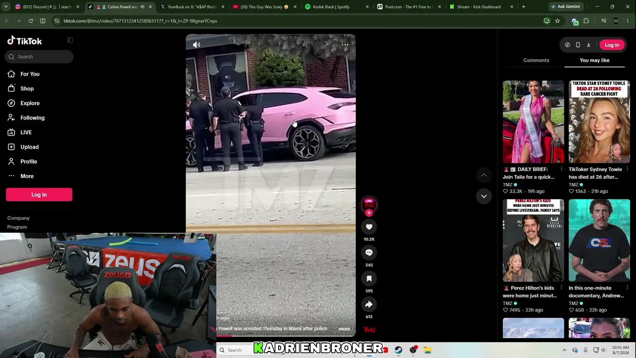The height and width of the screenshot is (358, 636).
Task: Open the For You feed
Action: coord(23,74)
